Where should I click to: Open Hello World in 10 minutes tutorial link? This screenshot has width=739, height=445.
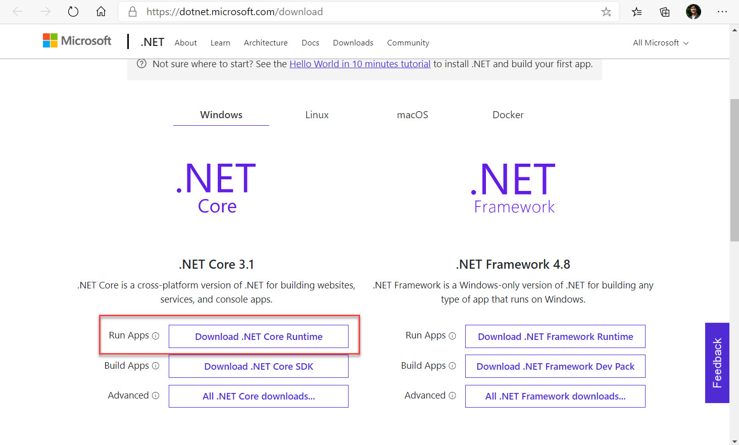coord(360,64)
